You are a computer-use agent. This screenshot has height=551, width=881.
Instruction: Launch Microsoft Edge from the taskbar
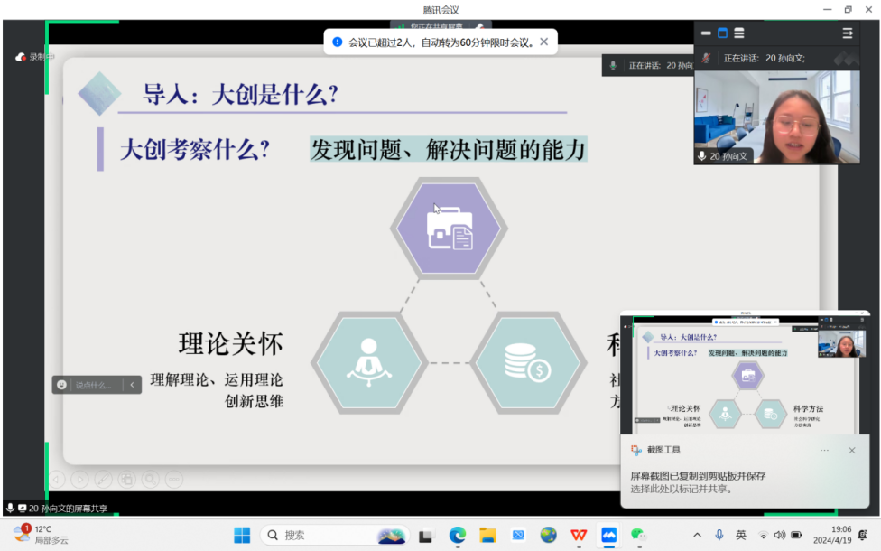click(458, 535)
